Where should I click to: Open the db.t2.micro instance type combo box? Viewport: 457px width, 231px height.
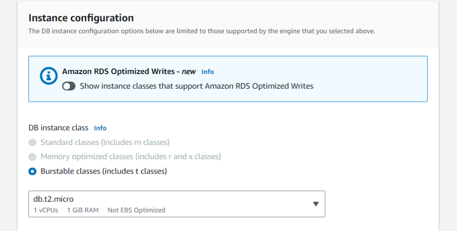(x=177, y=204)
